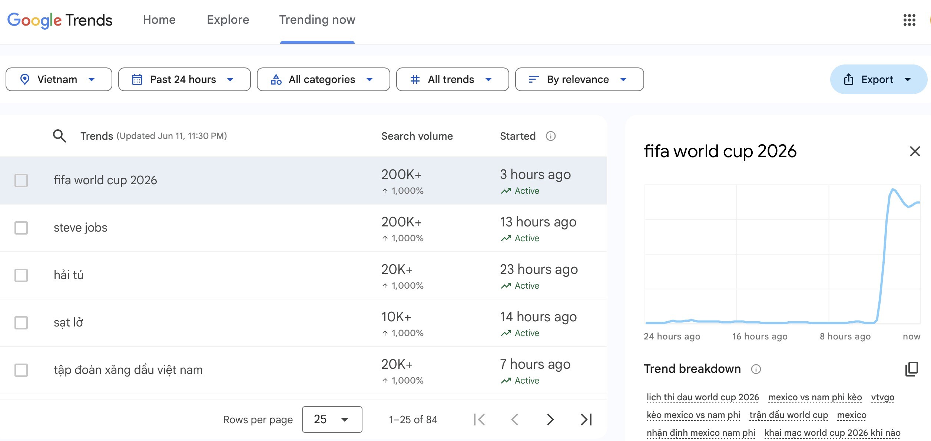Open the hải tú trend row

tap(303, 275)
